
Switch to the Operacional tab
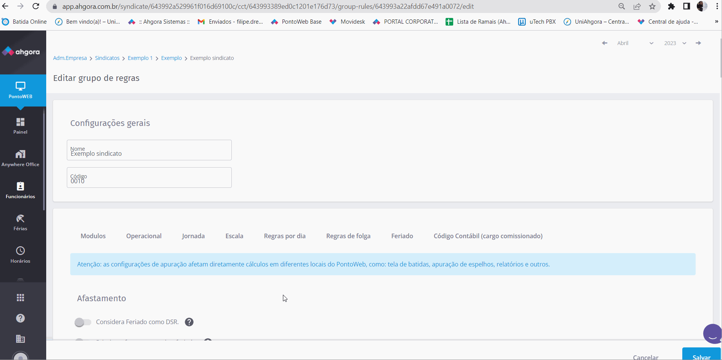pos(144,236)
